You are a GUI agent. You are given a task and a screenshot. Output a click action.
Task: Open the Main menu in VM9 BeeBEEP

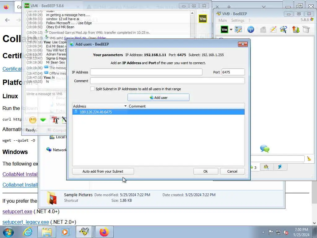tap(223, 20)
